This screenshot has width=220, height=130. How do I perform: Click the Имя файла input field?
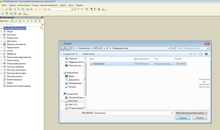(134, 113)
